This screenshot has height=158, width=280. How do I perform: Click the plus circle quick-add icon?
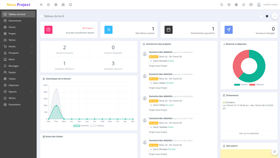[229, 5]
